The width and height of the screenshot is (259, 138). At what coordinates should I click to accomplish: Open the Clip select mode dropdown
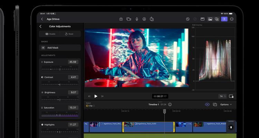[x=90, y=106]
